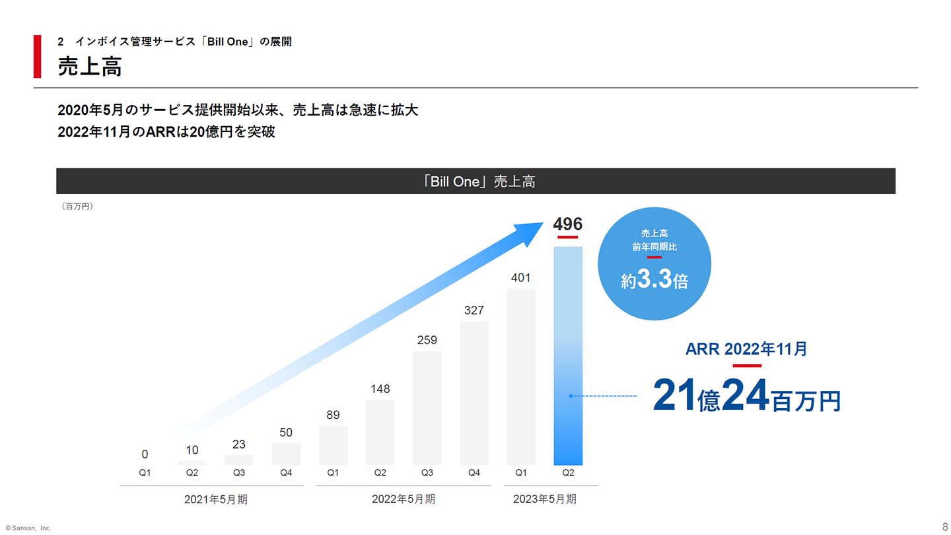Click the dark 「Bill One」売上高 header bar
This screenshot has width=951, height=535.
point(475,181)
